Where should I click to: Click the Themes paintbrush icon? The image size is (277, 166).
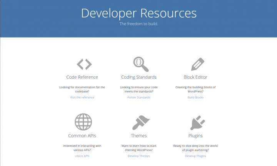139,122
